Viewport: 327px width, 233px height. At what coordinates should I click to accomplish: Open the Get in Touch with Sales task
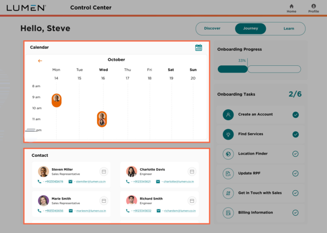(261, 193)
